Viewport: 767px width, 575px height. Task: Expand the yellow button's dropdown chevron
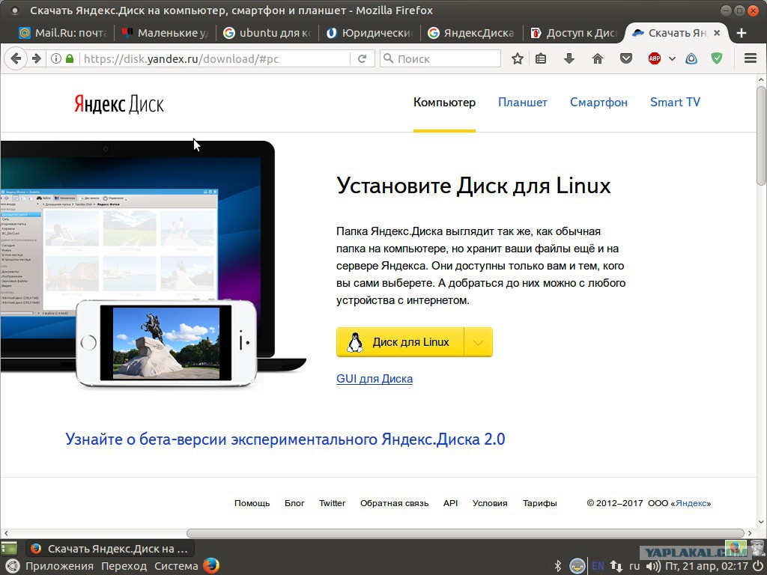coord(478,342)
